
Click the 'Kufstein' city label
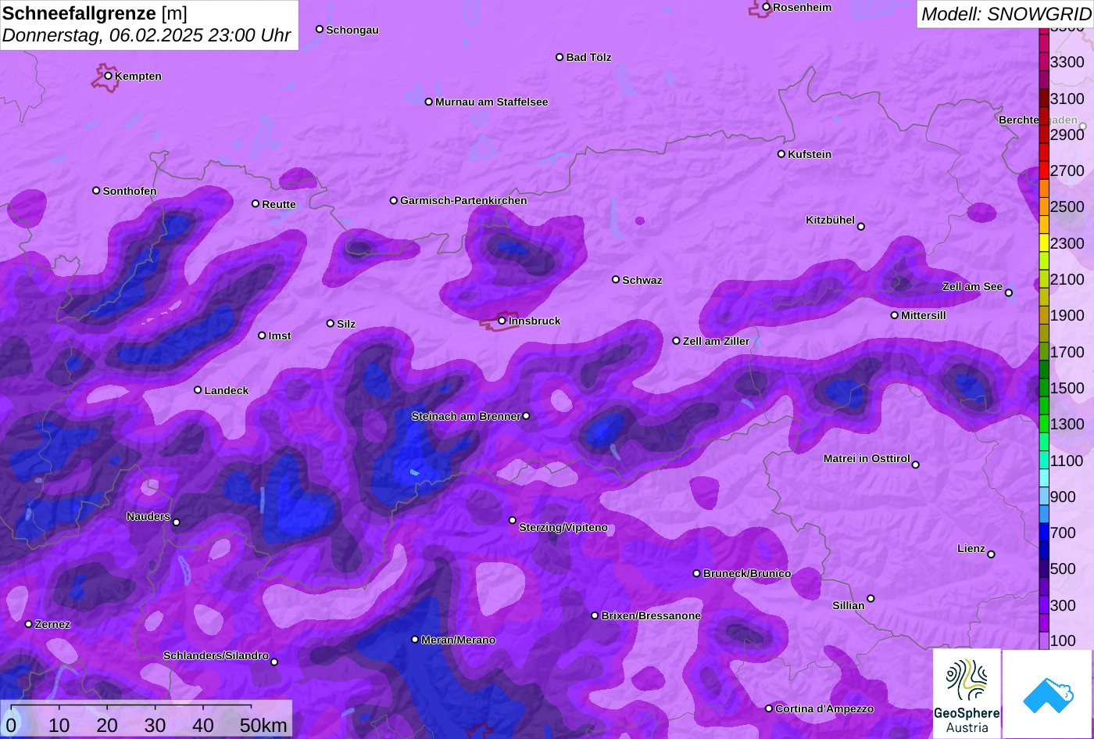(810, 154)
